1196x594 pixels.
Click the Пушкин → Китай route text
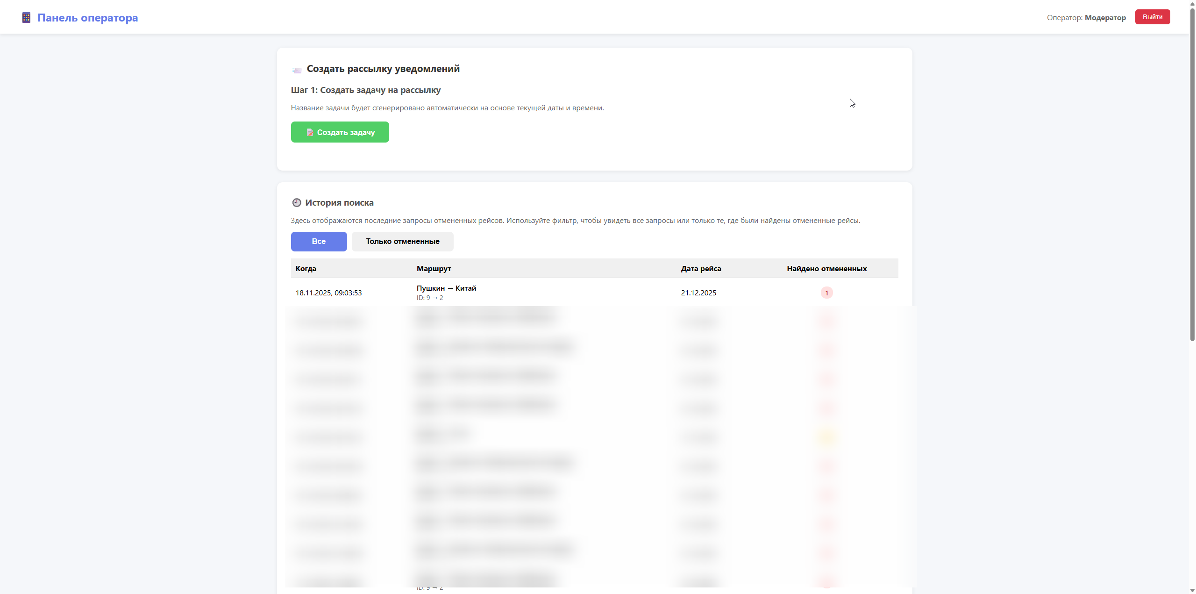click(x=446, y=288)
